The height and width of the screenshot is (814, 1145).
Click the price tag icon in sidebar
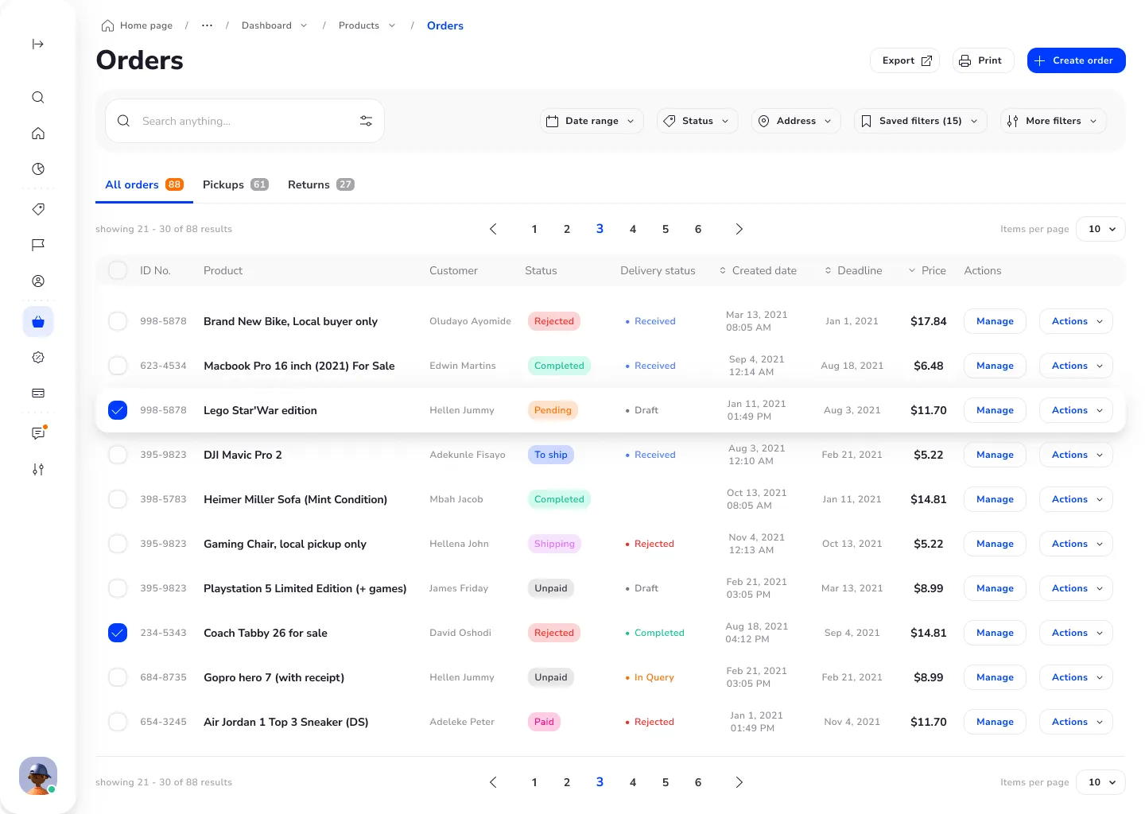37,209
